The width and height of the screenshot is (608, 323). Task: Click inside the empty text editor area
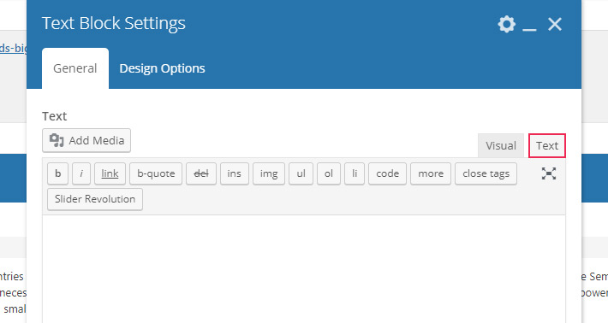(304, 269)
